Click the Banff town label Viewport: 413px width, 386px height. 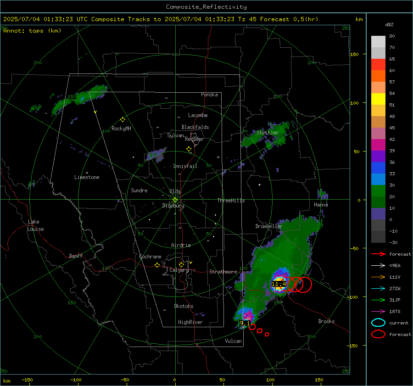76,256
